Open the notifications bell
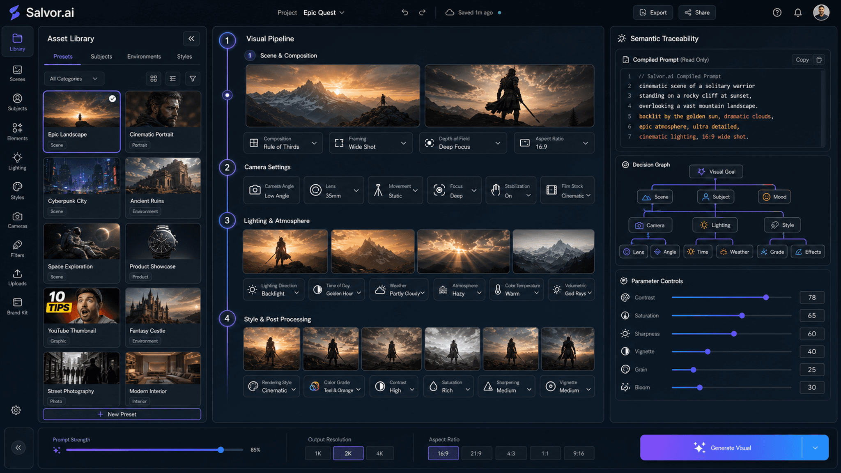Viewport: 841px width, 473px height. click(x=798, y=12)
